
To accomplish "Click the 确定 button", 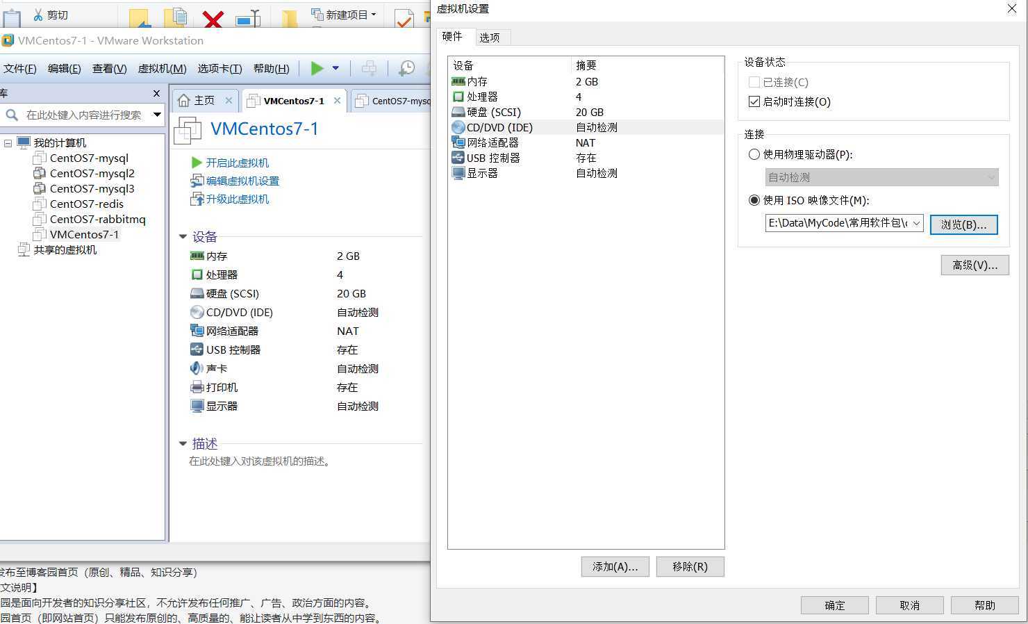I will [835, 605].
